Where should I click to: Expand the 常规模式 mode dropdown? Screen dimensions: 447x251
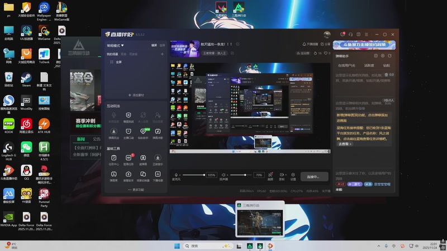[x=115, y=46]
